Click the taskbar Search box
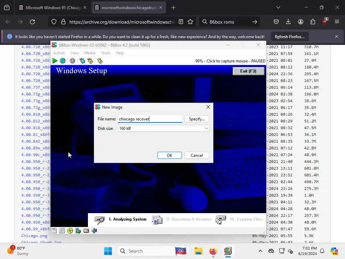Image resolution: width=345 pixels, height=259 pixels. point(153,251)
